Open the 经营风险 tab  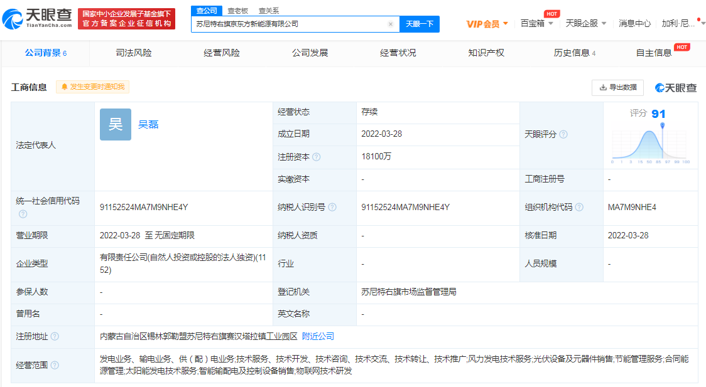click(x=222, y=53)
